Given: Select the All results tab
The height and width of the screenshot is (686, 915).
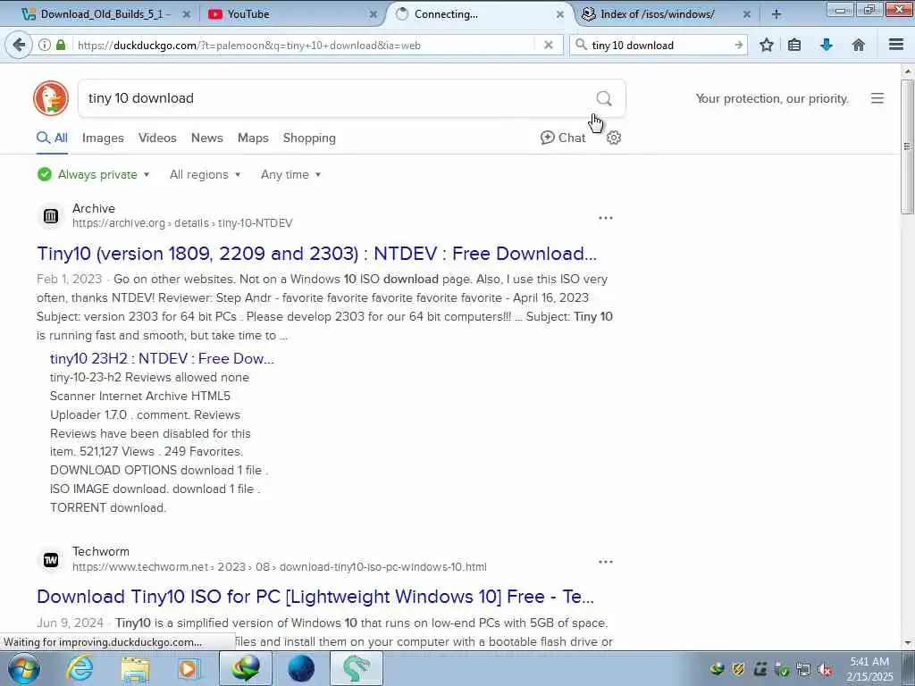Looking at the screenshot, I should click(52, 138).
